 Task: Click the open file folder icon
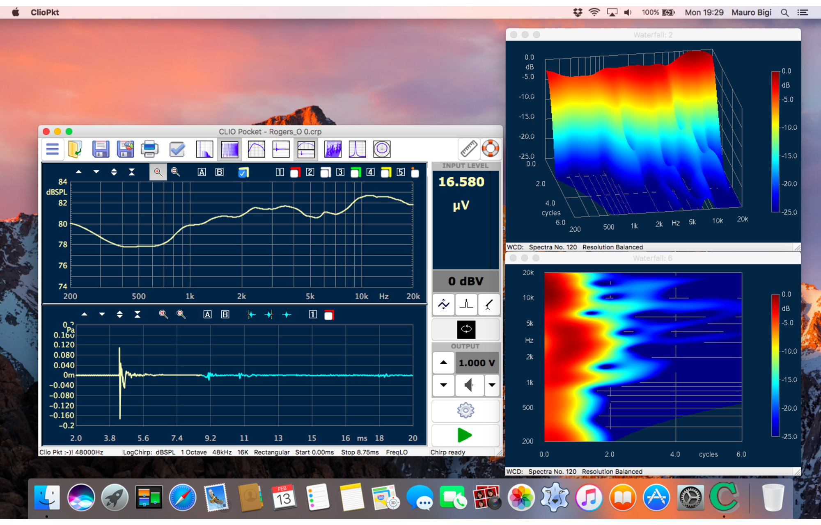[x=76, y=149]
